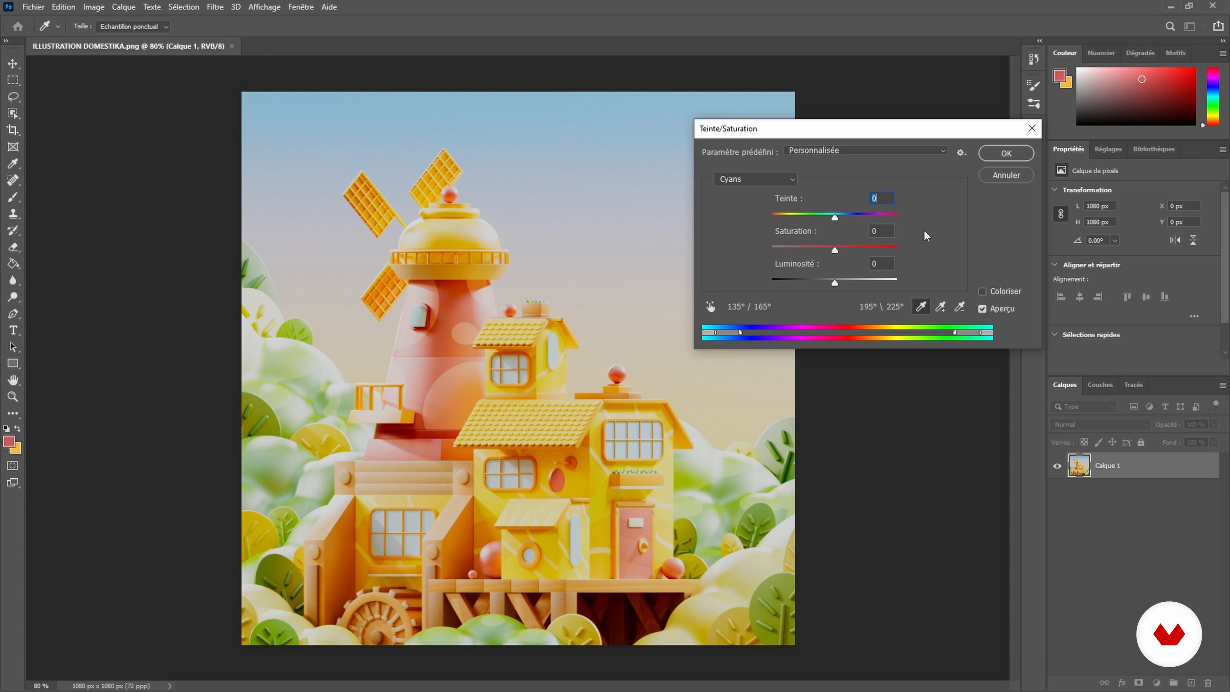Screen dimensions: 1230x692
Task: Select the Rectangular Marquee tool
Action: click(x=13, y=80)
